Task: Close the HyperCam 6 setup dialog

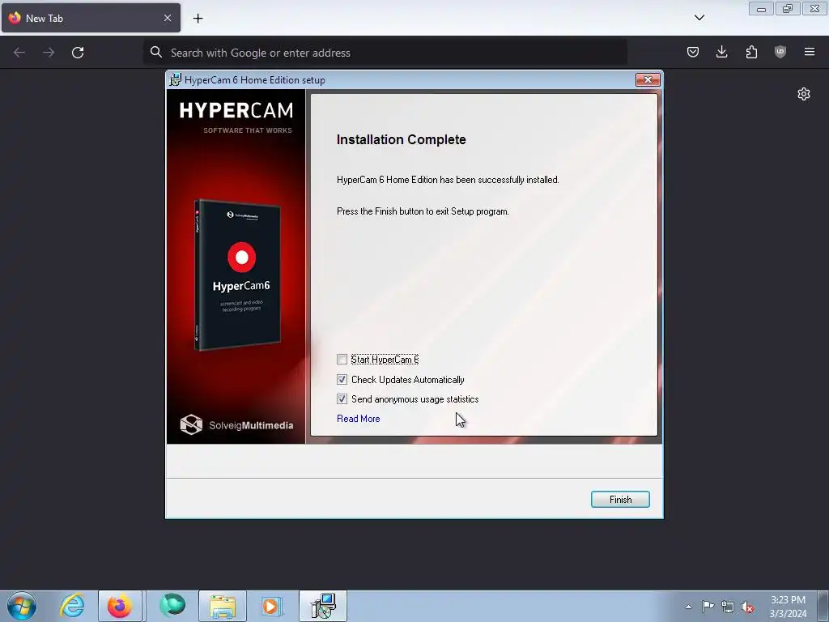Action: (x=648, y=80)
